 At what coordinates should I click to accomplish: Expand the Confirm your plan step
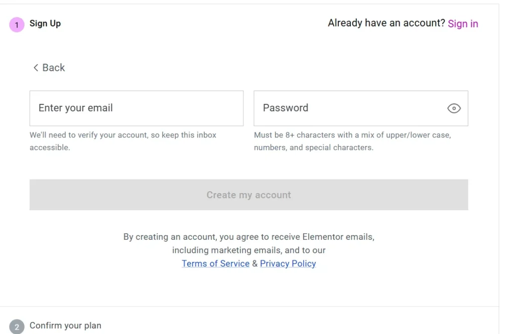click(x=65, y=325)
